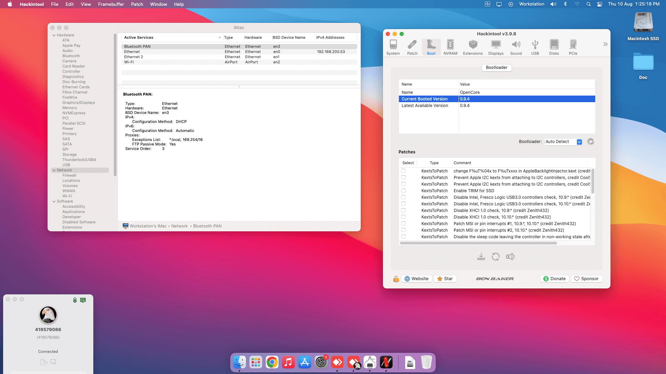Select Disable XHCI 1.0 check 10.10 checkbox
Image resolution: width=666 pixels, height=374 pixels.
[403, 217]
